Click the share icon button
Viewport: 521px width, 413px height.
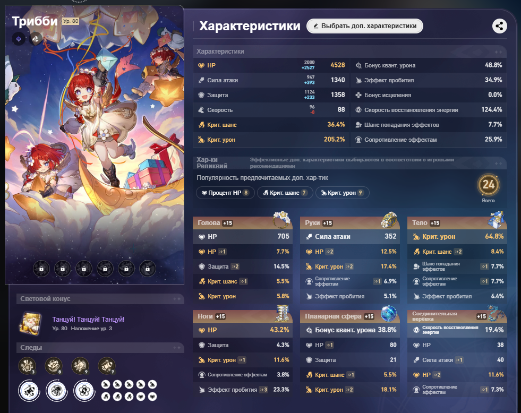click(499, 26)
